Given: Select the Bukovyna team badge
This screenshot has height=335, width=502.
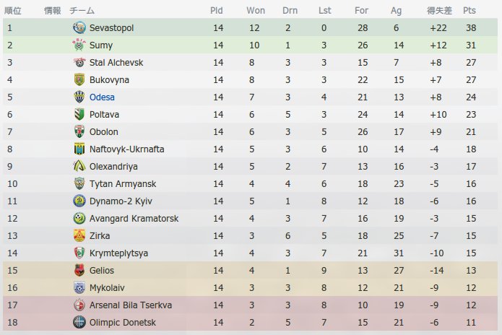Looking at the screenshot, I should point(79,79).
